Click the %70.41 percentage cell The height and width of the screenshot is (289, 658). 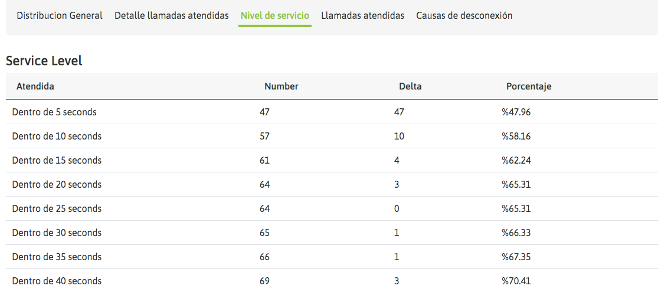(516, 281)
